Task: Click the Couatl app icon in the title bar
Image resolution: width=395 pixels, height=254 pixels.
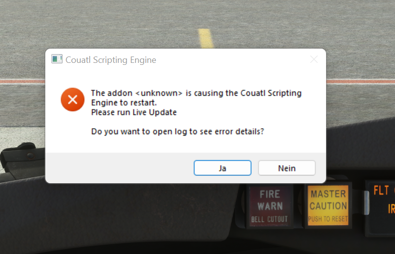Action: tap(57, 59)
